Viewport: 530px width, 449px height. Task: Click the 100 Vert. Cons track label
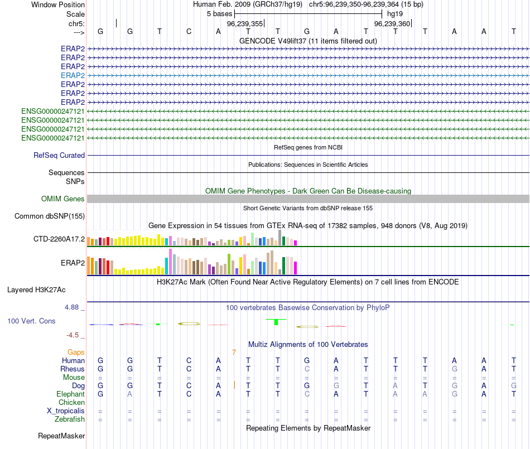coord(31,321)
